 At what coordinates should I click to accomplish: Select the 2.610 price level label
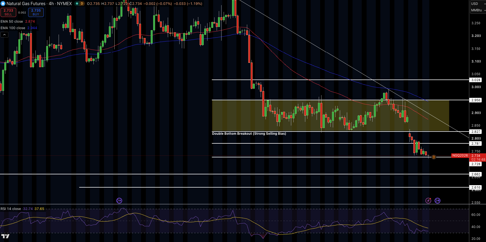coord(476,188)
